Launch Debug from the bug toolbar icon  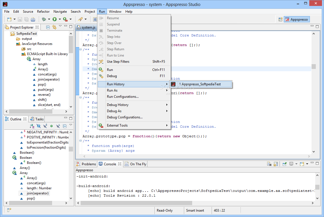point(44,19)
